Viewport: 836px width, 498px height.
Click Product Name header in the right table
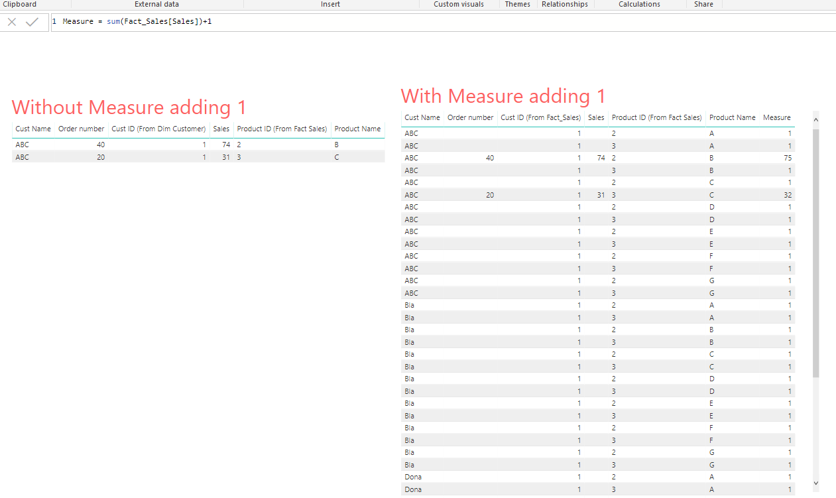tap(732, 117)
